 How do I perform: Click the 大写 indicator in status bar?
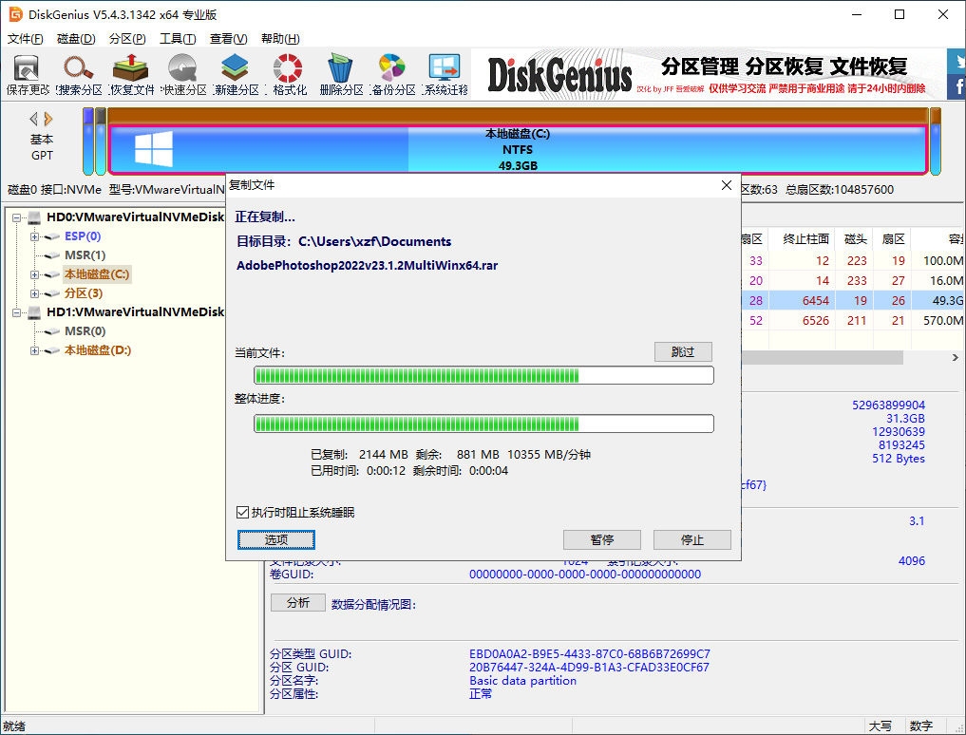click(881, 726)
